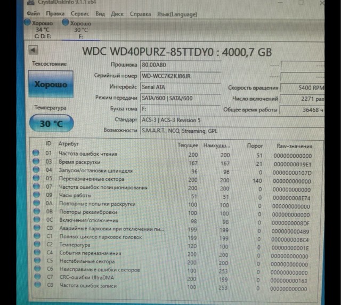Click the status icon of attribute C5
Image resolution: width=341 pixels, height=305 pixels.
click(x=37, y=260)
